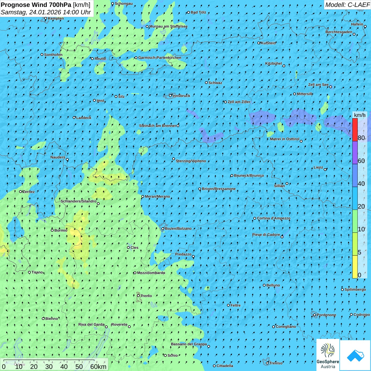
Task: Click the 'Modell: C-LAEF' label
Action: point(347,5)
